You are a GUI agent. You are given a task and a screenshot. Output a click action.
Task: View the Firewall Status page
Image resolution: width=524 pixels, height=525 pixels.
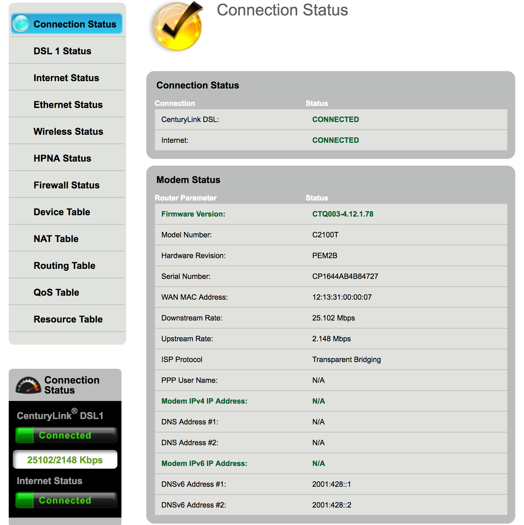click(x=66, y=185)
